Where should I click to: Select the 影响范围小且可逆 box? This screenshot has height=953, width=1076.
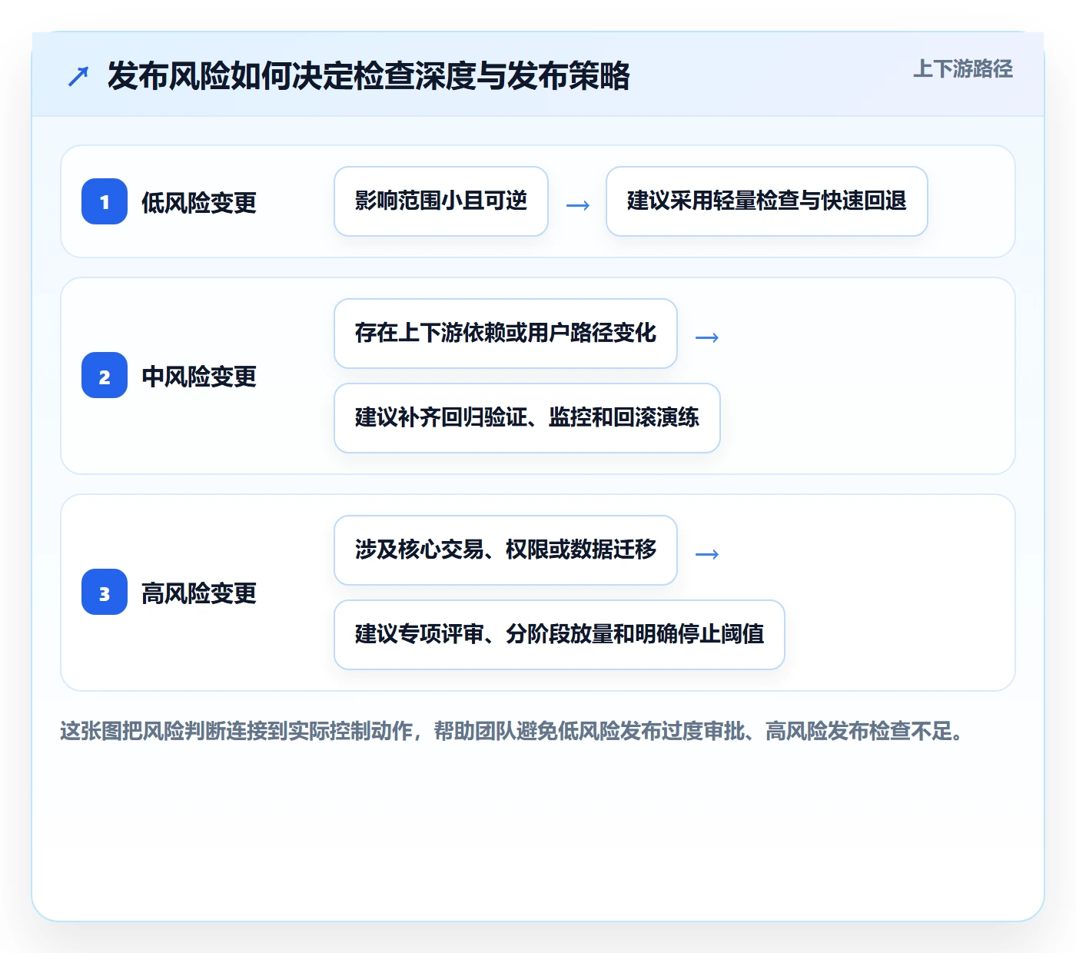tap(441, 201)
